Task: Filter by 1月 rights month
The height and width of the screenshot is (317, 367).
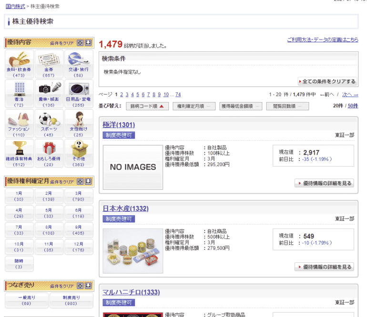Action: pyautogui.click(x=19, y=197)
